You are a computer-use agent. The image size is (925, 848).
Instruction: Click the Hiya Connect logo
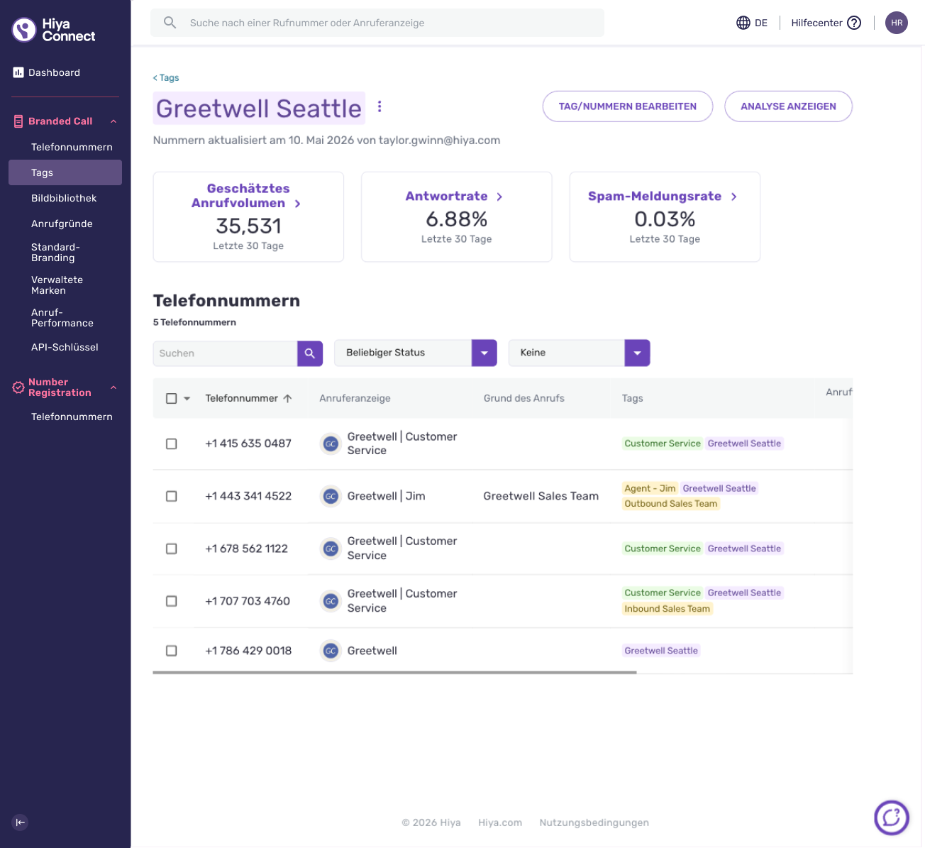[x=54, y=30]
